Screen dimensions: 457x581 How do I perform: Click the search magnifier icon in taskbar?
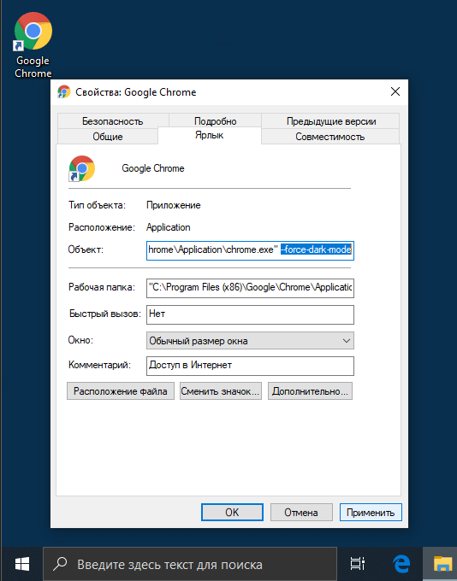60,564
